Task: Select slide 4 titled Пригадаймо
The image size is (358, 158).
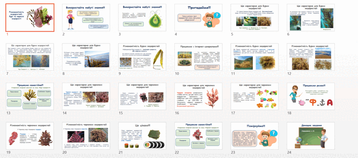Action: [198, 18]
